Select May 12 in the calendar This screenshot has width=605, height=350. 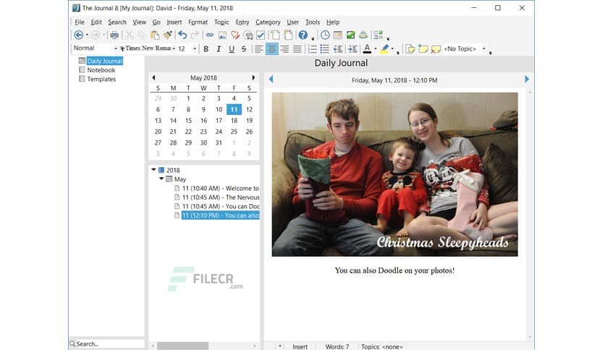249,109
